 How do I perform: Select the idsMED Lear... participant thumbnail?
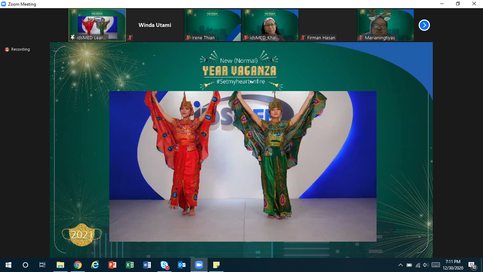click(x=97, y=25)
